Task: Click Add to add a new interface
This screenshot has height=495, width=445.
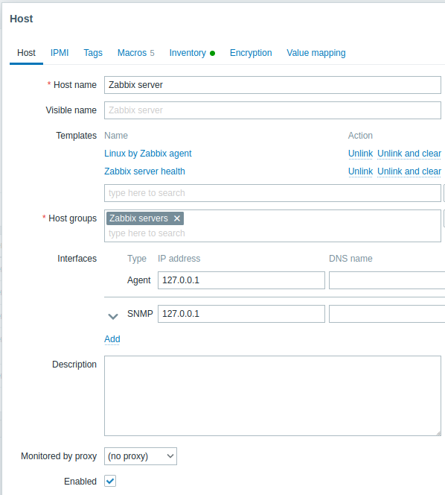Action: tap(112, 338)
